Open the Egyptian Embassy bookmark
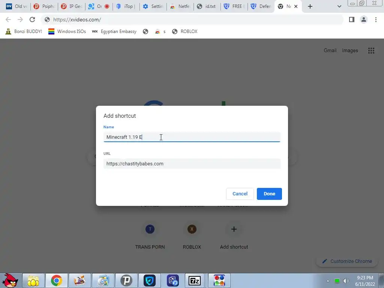384x288 pixels. pos(114,31)
